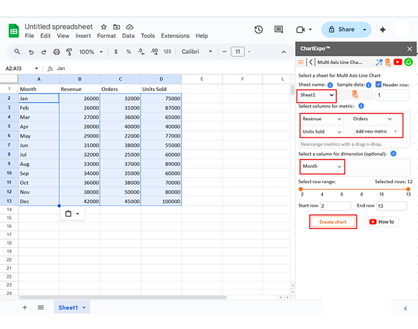418x329 pixels.
Task: Insert sample data using database icon
Action: click(355, 95)
